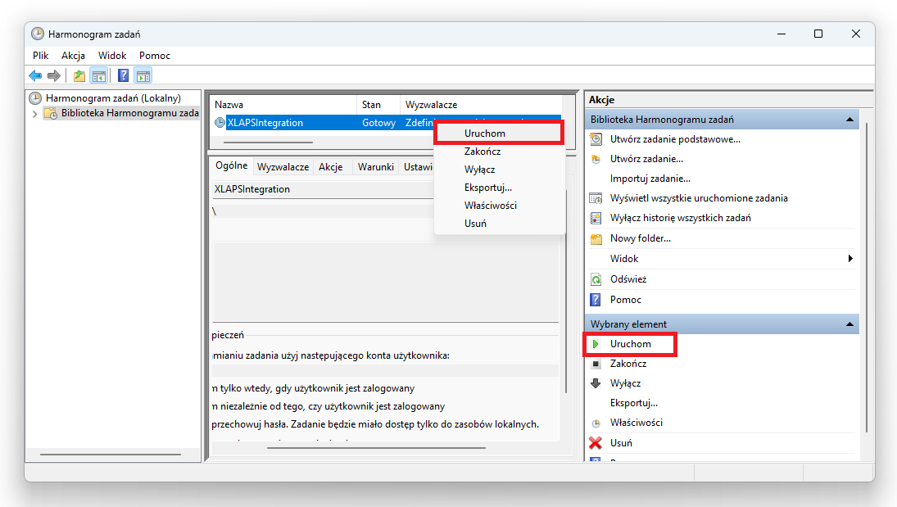Viewport: 897px width, 507px height.
Task: Switch to the Warunki tab
Action: point(375,166)
